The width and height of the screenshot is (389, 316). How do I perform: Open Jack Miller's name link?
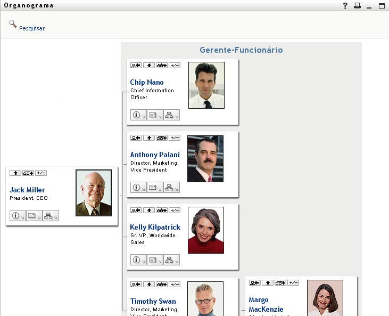(27, 190)
